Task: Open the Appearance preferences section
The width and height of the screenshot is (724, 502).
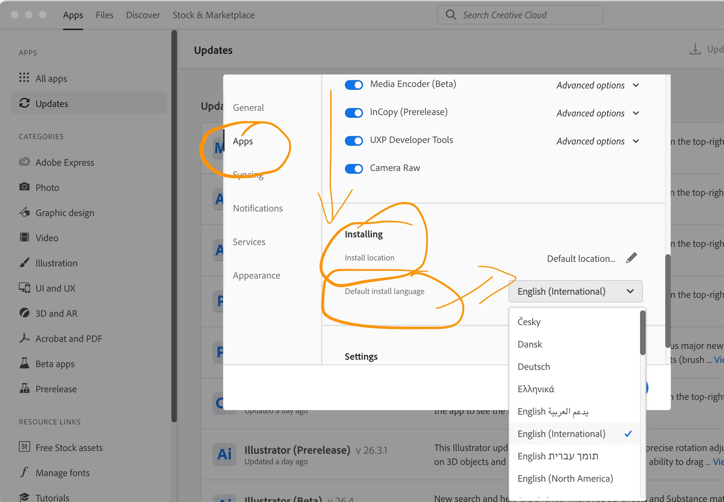Action: coord(256,275)
